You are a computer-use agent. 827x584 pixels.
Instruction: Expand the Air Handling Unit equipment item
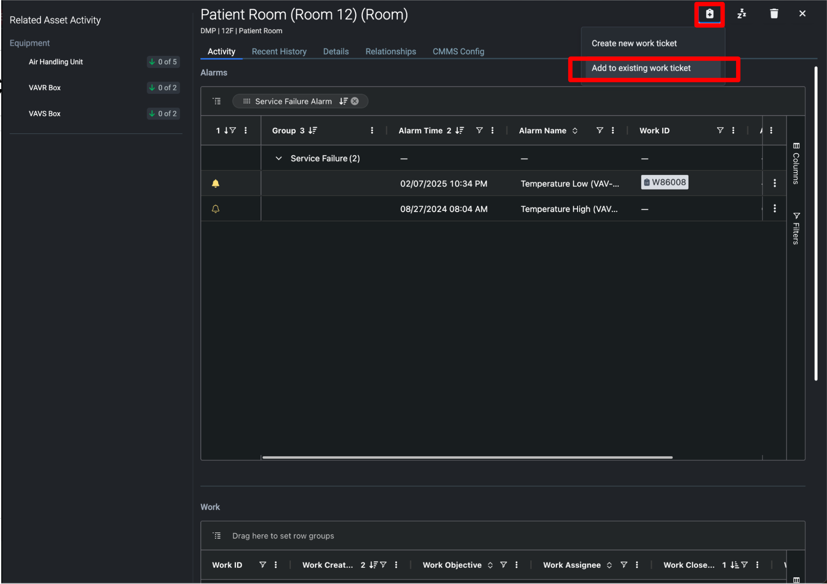coord(56,62)
